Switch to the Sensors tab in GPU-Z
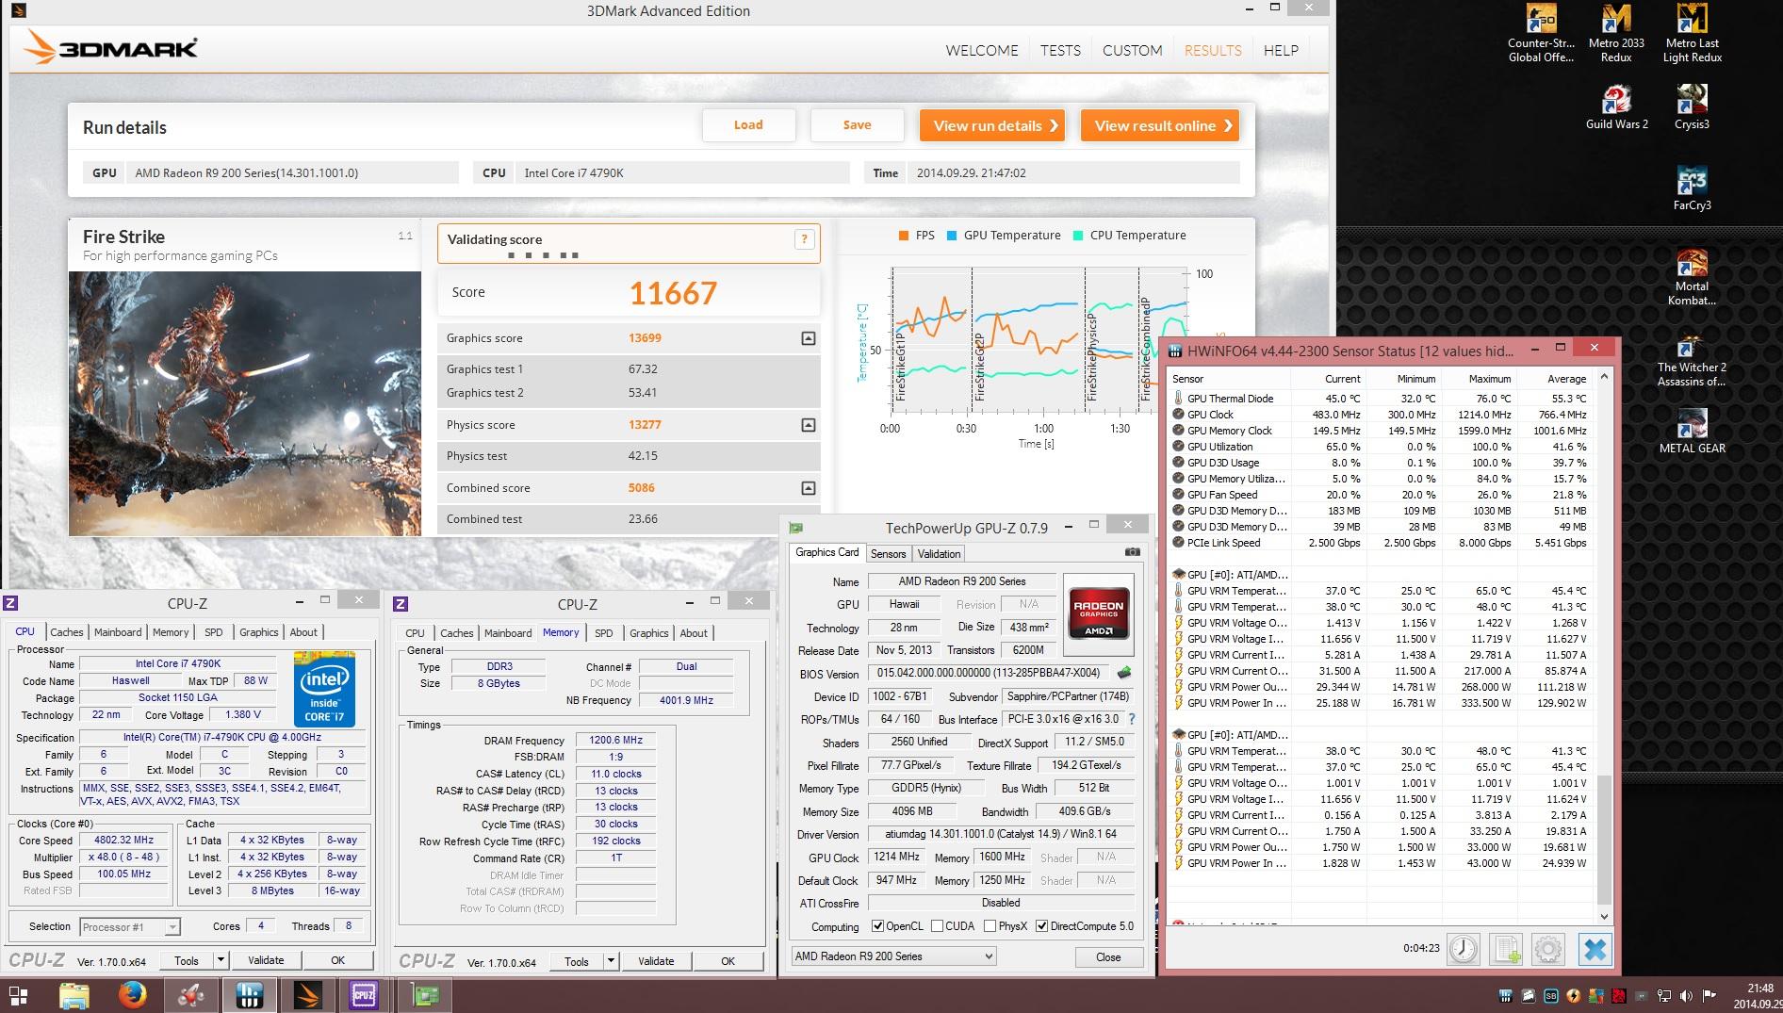 point(888,554)
